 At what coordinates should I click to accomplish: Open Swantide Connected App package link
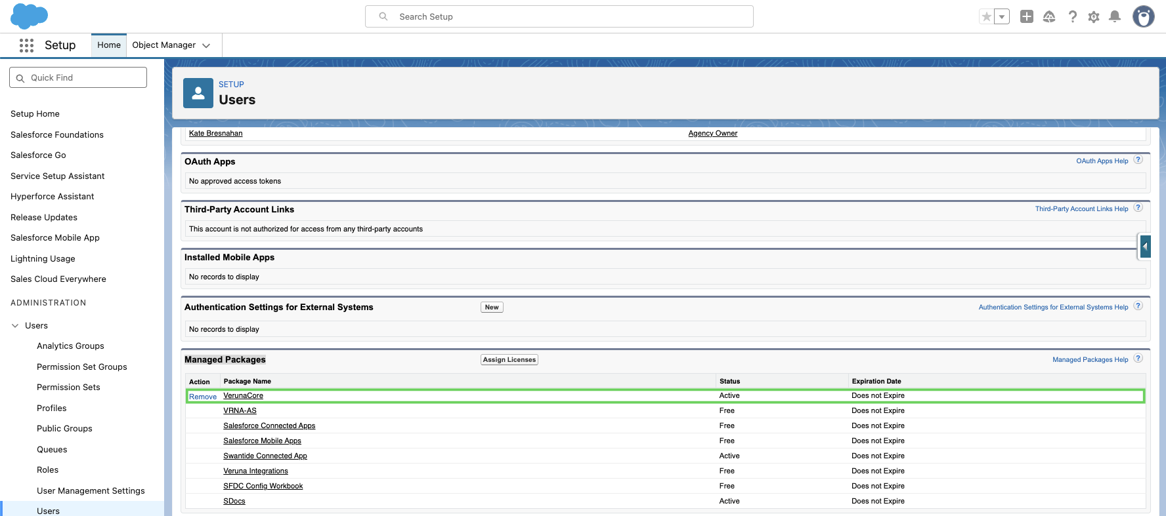[265, 456]
